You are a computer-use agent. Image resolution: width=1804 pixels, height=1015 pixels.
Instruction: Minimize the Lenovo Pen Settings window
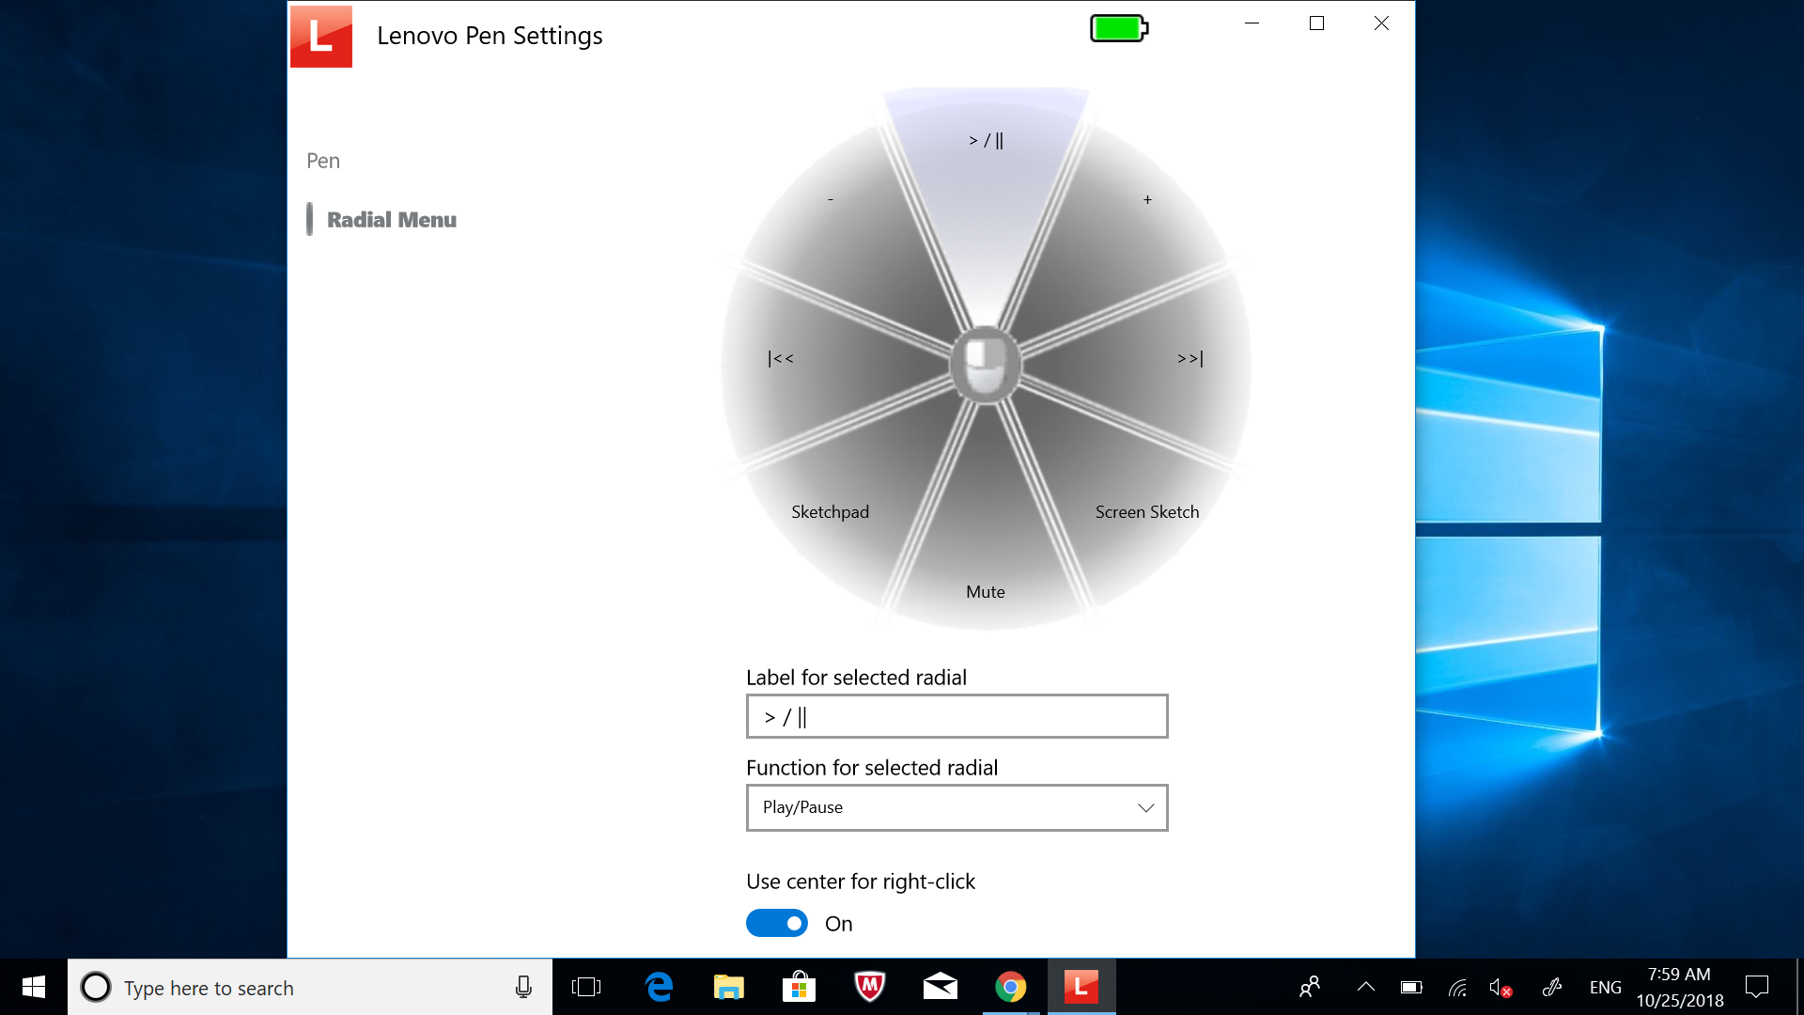click(x=1252, y=23)
